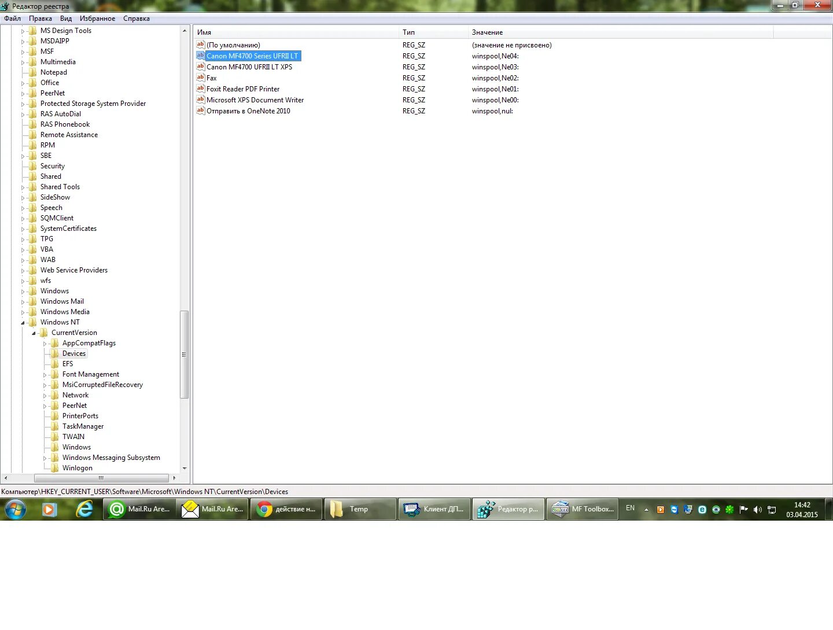Select the PeerNet key under CurrentVersion

(x=75, y=406)
